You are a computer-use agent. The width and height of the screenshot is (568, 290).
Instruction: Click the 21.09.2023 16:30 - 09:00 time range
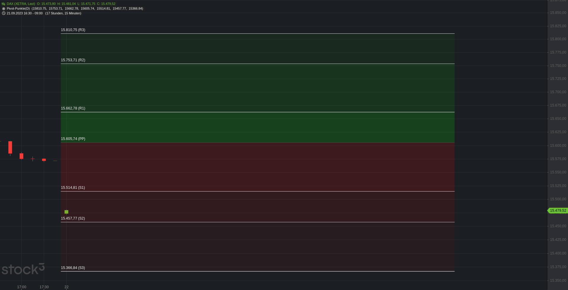pos(25,13)
